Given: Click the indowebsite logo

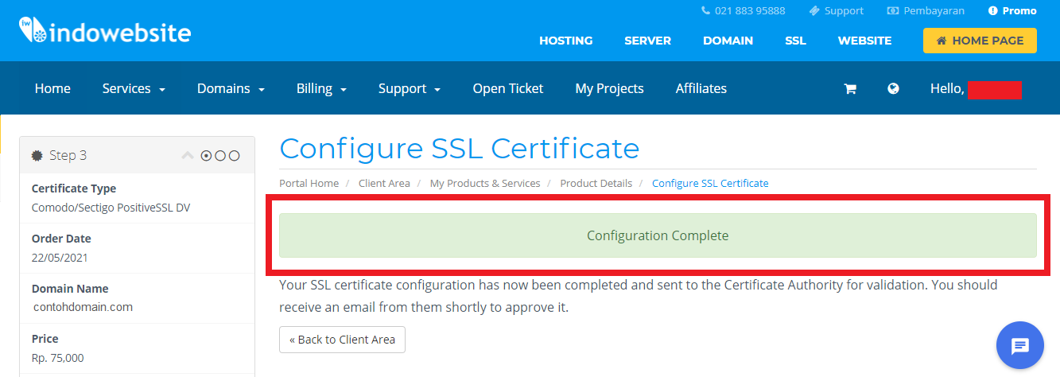Looking at the screenshot, I should pos(105,32).
